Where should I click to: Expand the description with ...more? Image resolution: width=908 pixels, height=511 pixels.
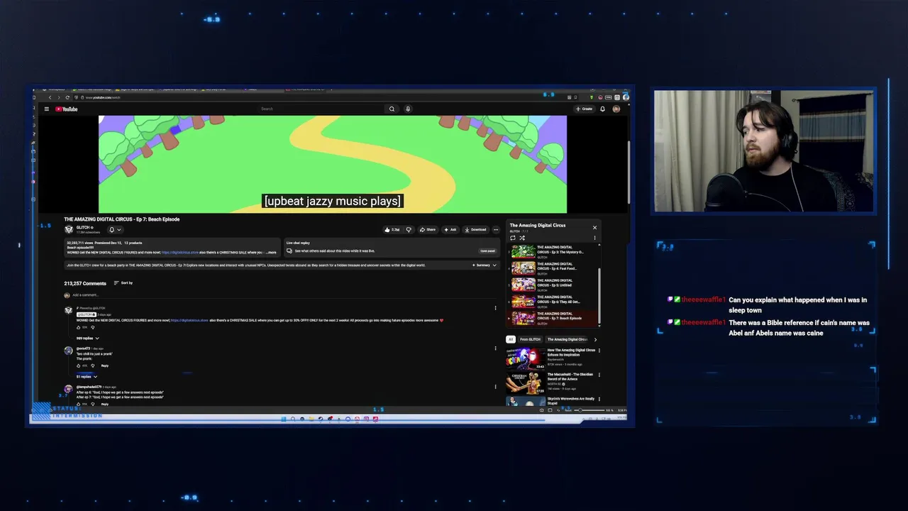tap(272, 253)
